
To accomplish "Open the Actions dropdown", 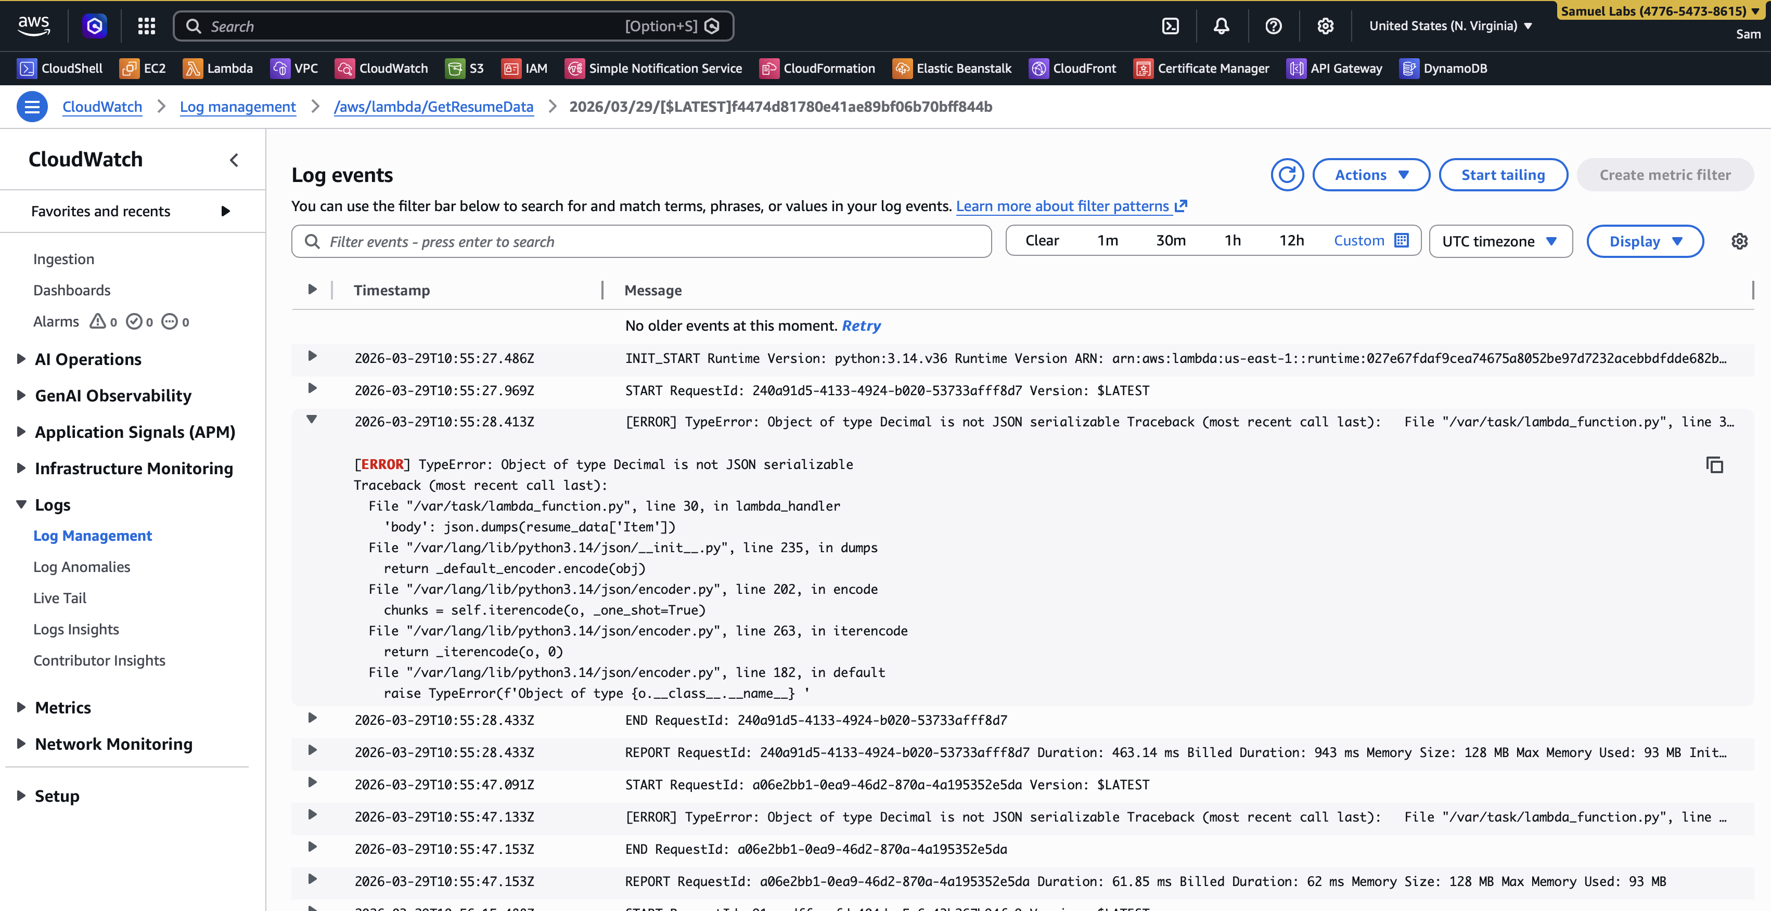I will pyautogui.click(x=1371, y=175).
